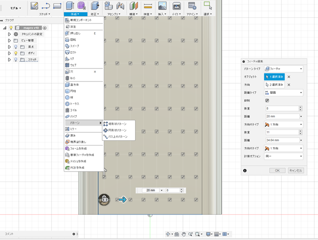Collapse the フィーチャ編集 dialog via header icon

[x=244, y=61]
